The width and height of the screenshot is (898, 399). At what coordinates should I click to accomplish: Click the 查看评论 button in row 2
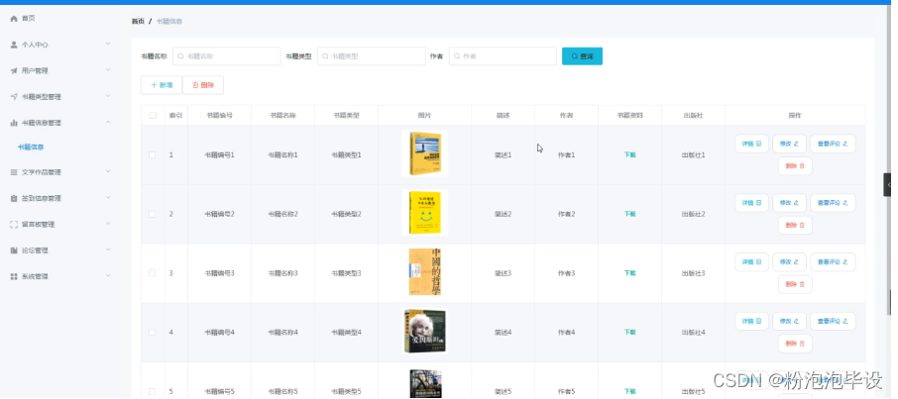click(x=833, y=203)
